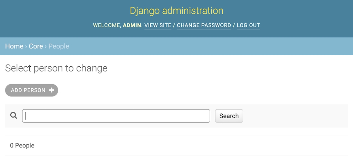Viewport: 353px width, 166px height.
Task: Click the plus icon on Add Person
Action: pos(52,90)
